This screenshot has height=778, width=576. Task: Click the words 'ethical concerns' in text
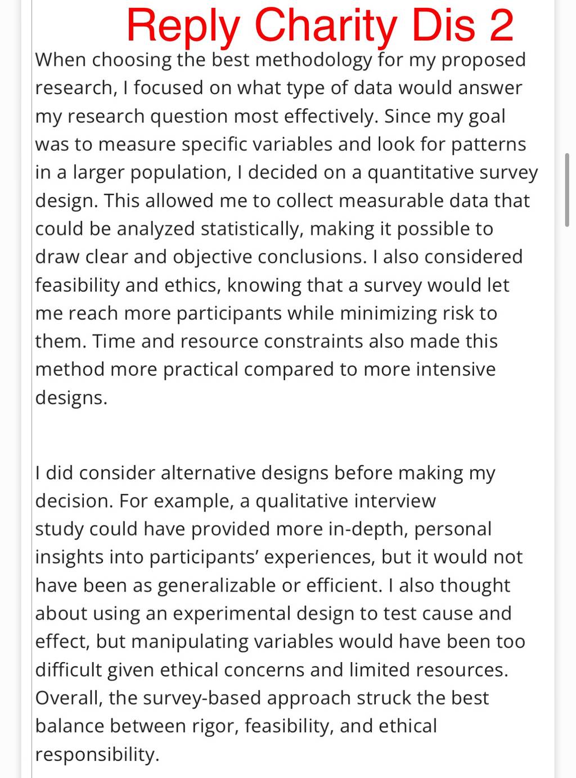(x=232, y=670)
